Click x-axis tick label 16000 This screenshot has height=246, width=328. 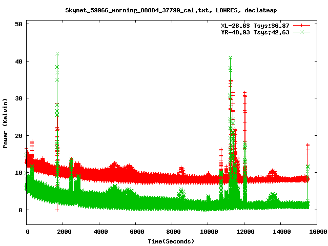pos(318,232)
